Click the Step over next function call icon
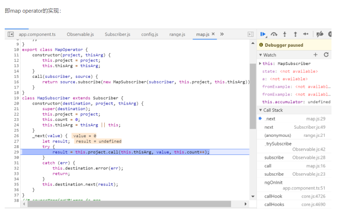The height and width of the screenshot is (220, 338). (274, 34)
